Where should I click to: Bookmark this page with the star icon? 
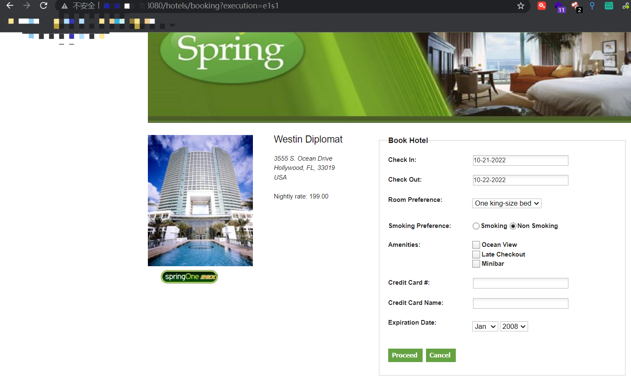pos(521,5)
